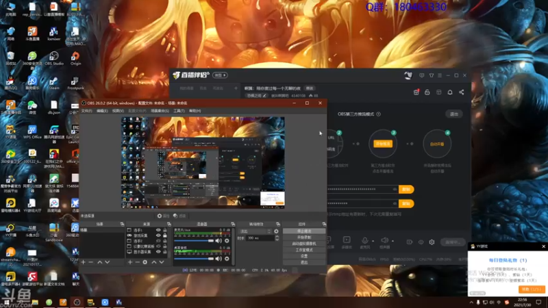Open the mode pill dropdown beside 直播伴侣 logo
Viewport: 548px width, 308px height.
[x=220, y=75]
